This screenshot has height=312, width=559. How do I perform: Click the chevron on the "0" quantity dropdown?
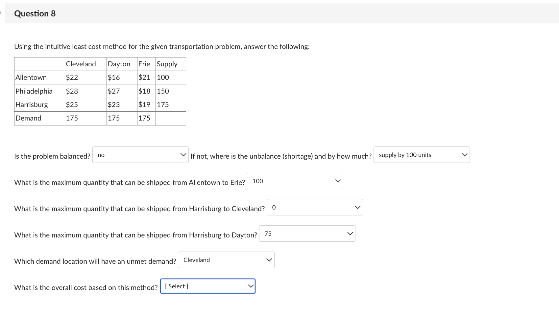coord(357,207)
